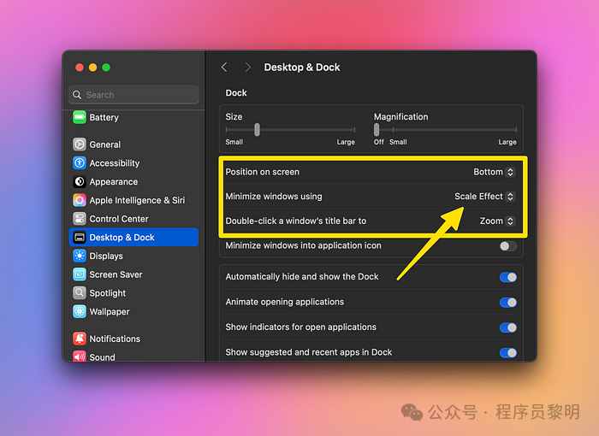Select Spotlight in the sidebar
Viewport: 599px width, 436px height.
point(133,293)
